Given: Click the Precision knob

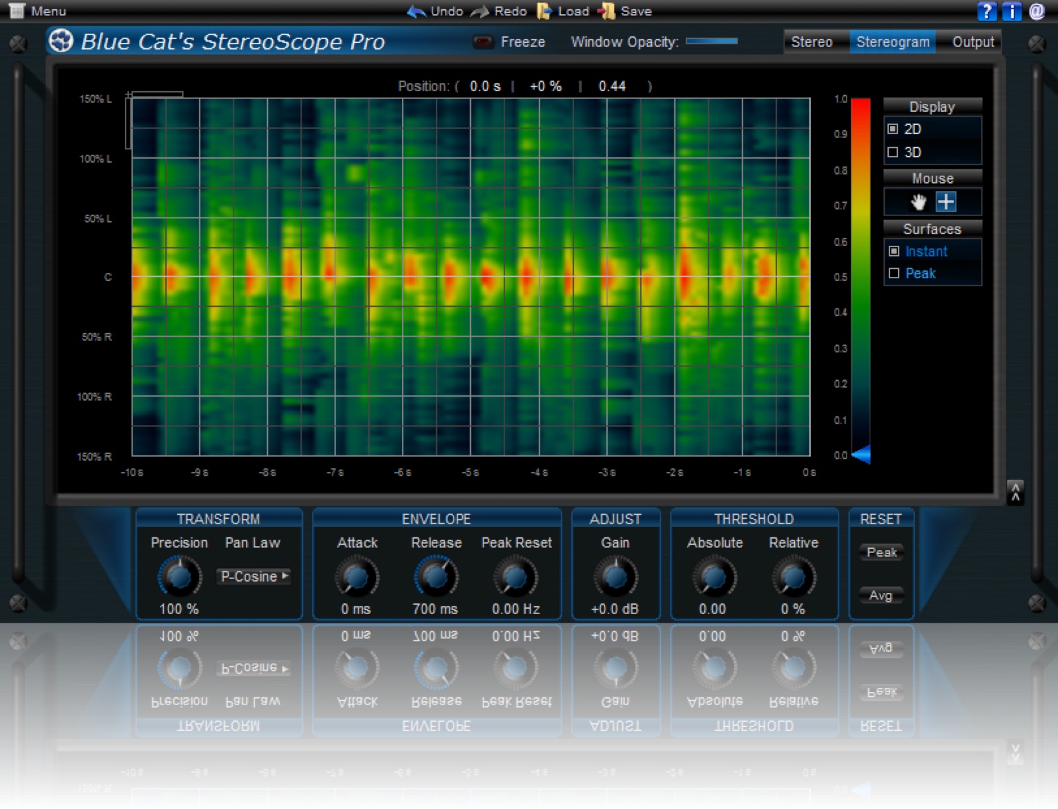Looking at the screenshot, I should pos(179,576).
